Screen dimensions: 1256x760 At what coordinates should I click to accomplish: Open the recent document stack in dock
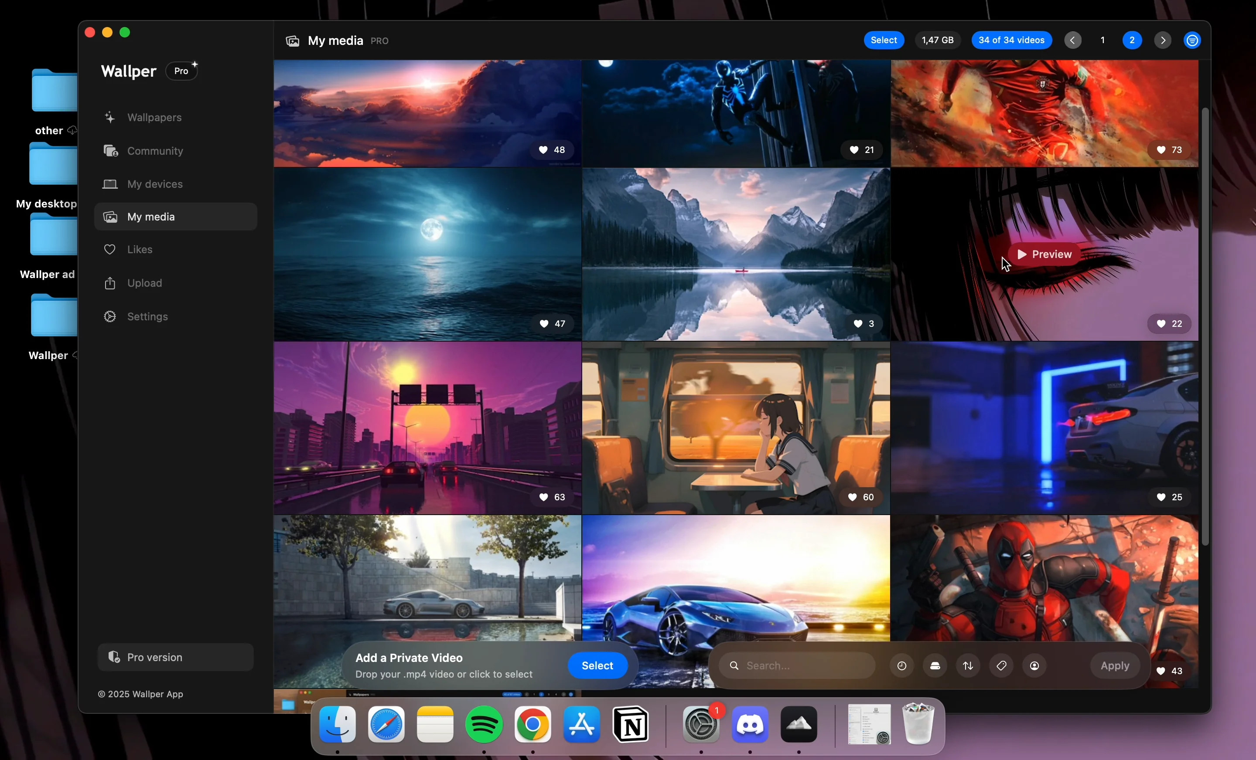point(870,724)
